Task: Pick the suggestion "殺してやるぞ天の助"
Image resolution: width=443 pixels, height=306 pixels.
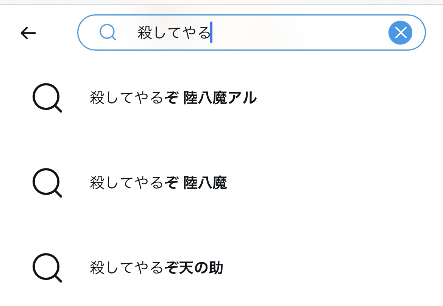Action: tap(156, 268)
